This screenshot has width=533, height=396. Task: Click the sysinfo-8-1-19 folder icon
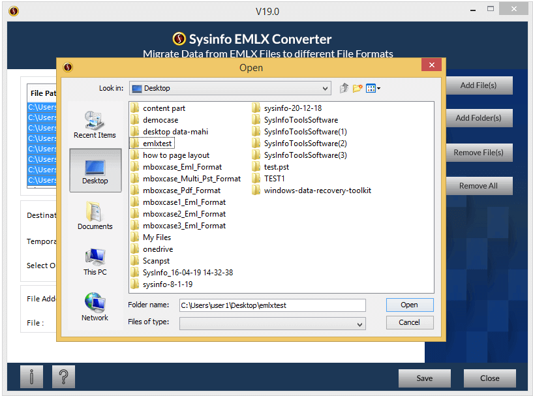135,284
